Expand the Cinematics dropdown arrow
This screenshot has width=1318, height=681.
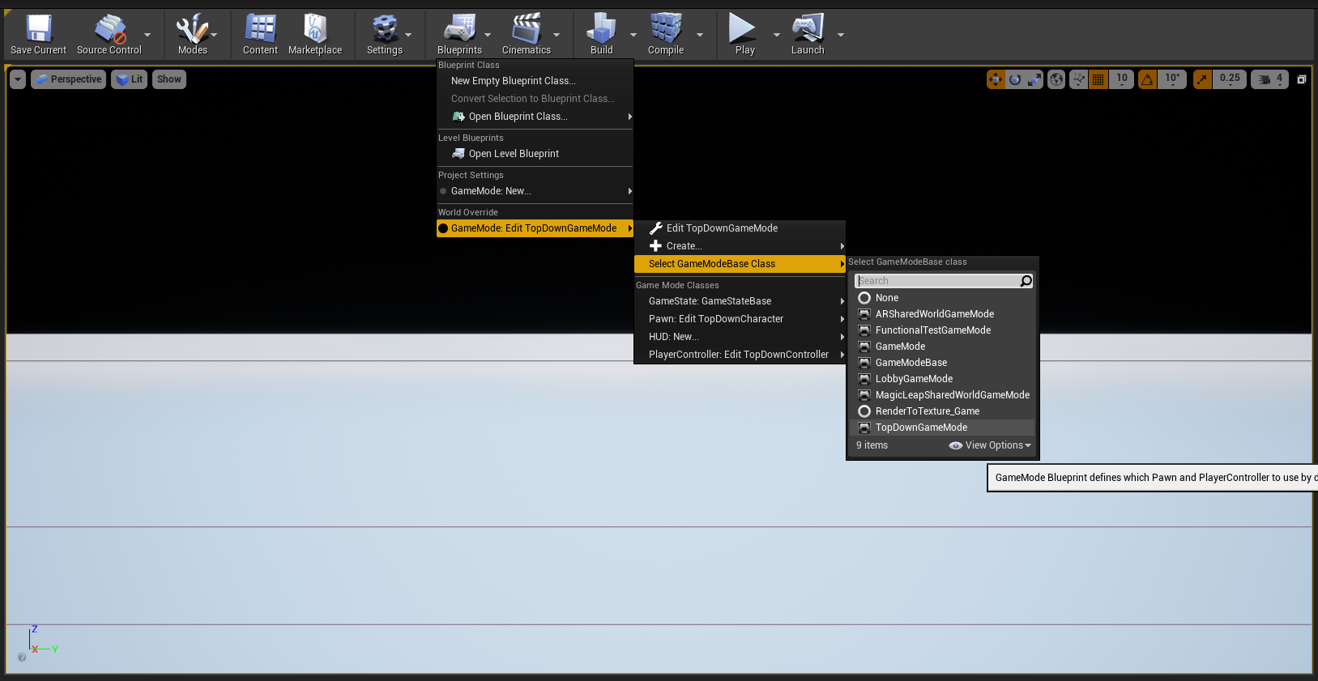coord(557,35)
